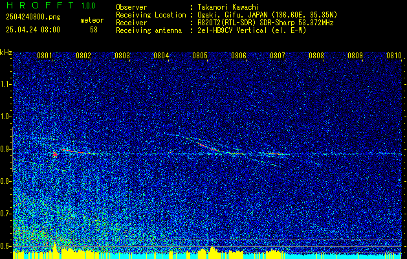Select the observer name Takanori Kawachi
Viewport: 407px width, 259px height.
pyautogui.click(x=228, y=7)
